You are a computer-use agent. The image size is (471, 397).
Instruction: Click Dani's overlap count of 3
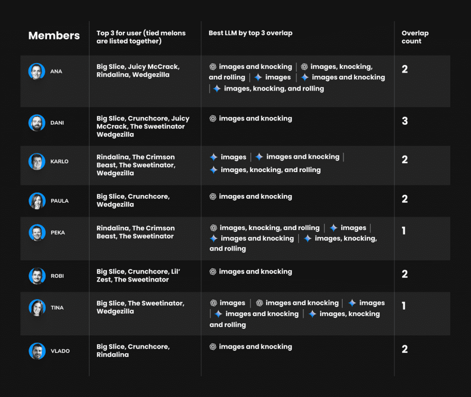click(x=405, y=121)
